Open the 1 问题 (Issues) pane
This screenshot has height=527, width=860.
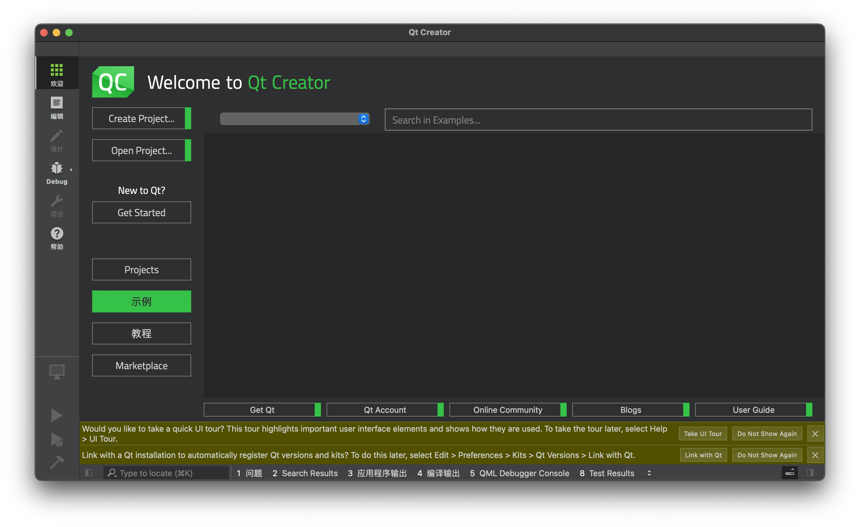coord(249,473)
